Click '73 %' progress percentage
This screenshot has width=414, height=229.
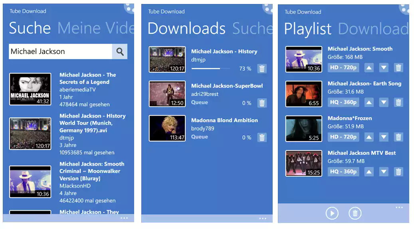[x=245, y=69]
